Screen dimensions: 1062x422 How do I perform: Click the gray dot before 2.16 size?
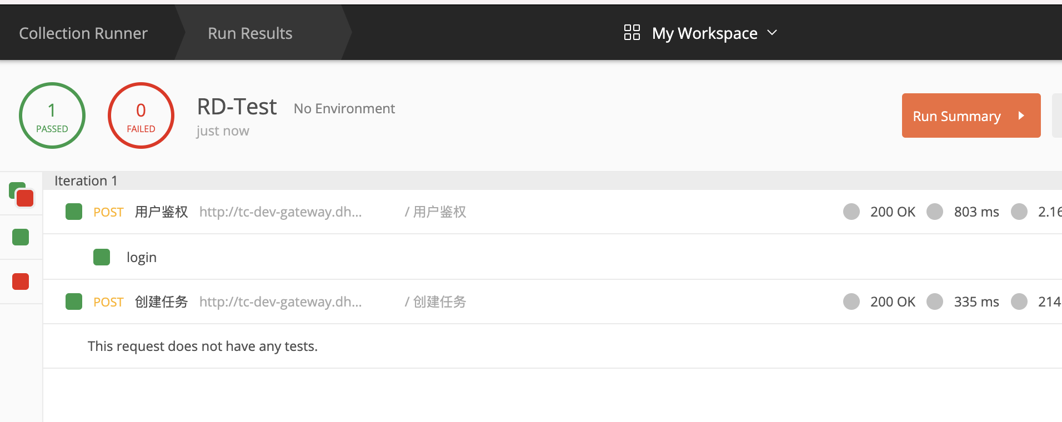[1019, 212]
